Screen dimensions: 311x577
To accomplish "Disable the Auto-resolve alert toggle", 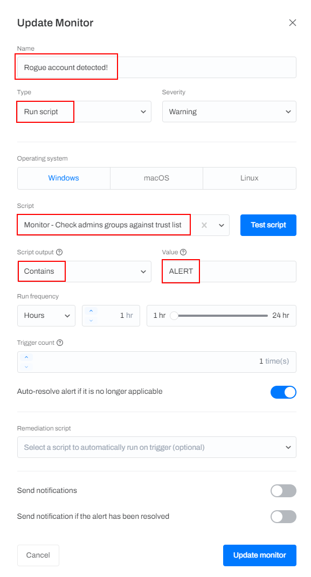I will pos(284,392).
